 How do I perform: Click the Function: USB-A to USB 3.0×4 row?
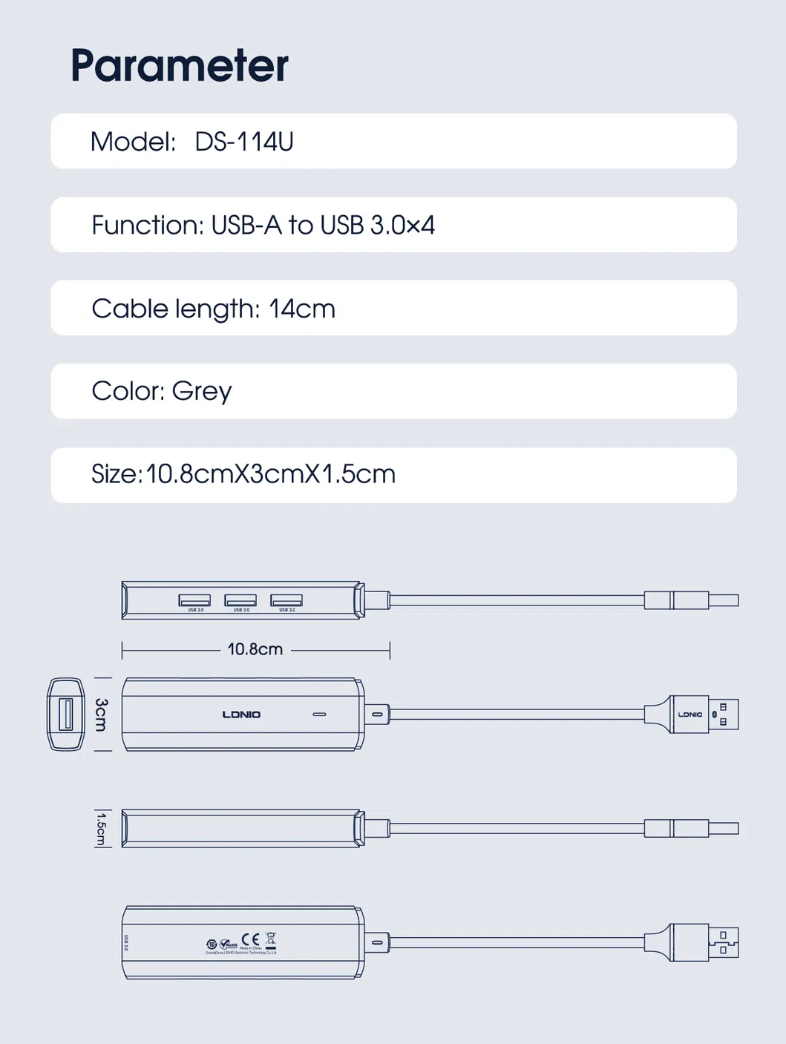click(x=393, y=225)
